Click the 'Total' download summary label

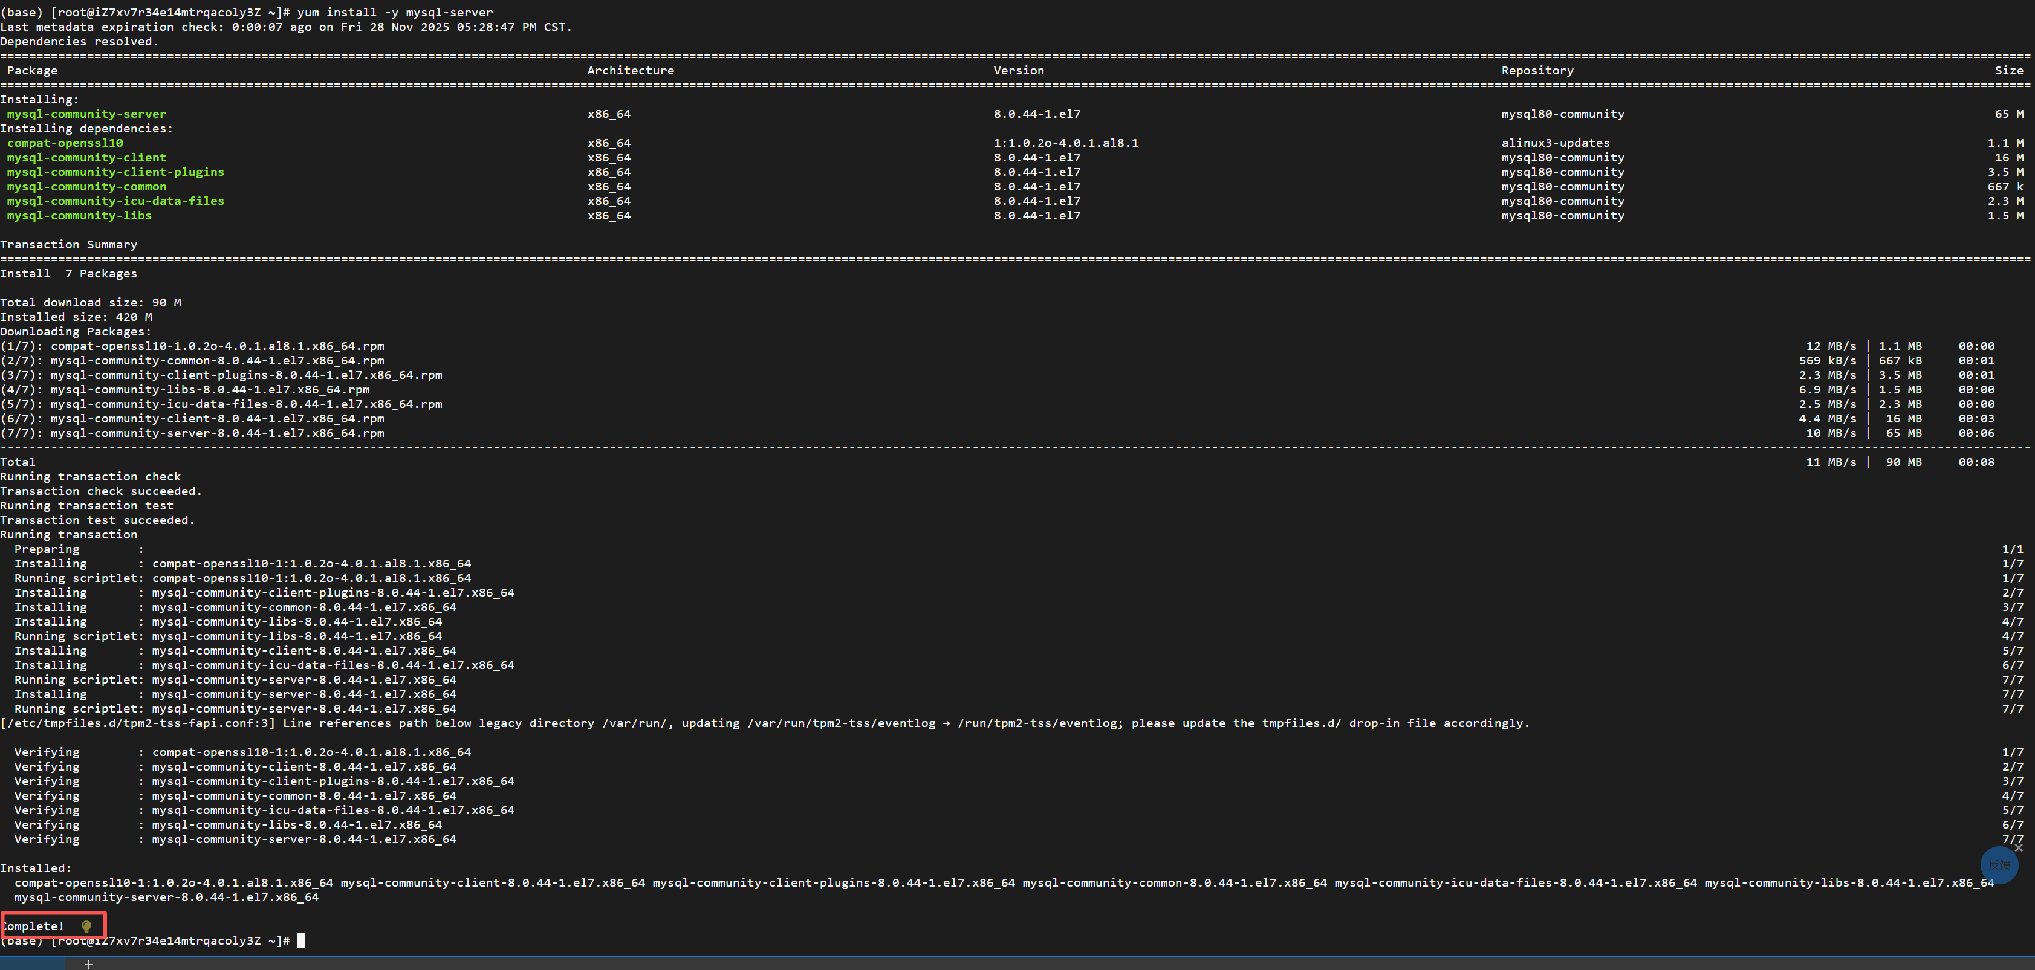point(18,462)
